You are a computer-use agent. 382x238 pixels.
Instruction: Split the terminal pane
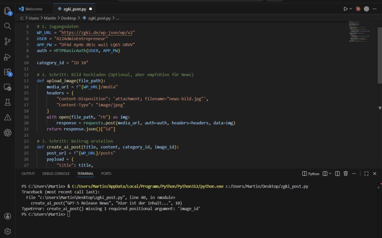(x=337, y=173)
